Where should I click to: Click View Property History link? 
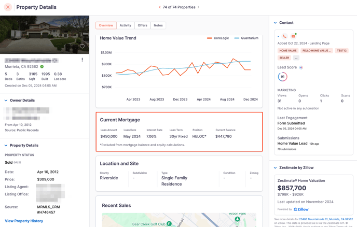coord(24,221)
